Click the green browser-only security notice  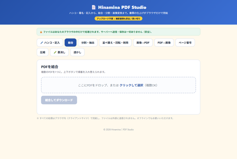pos(118,32)
